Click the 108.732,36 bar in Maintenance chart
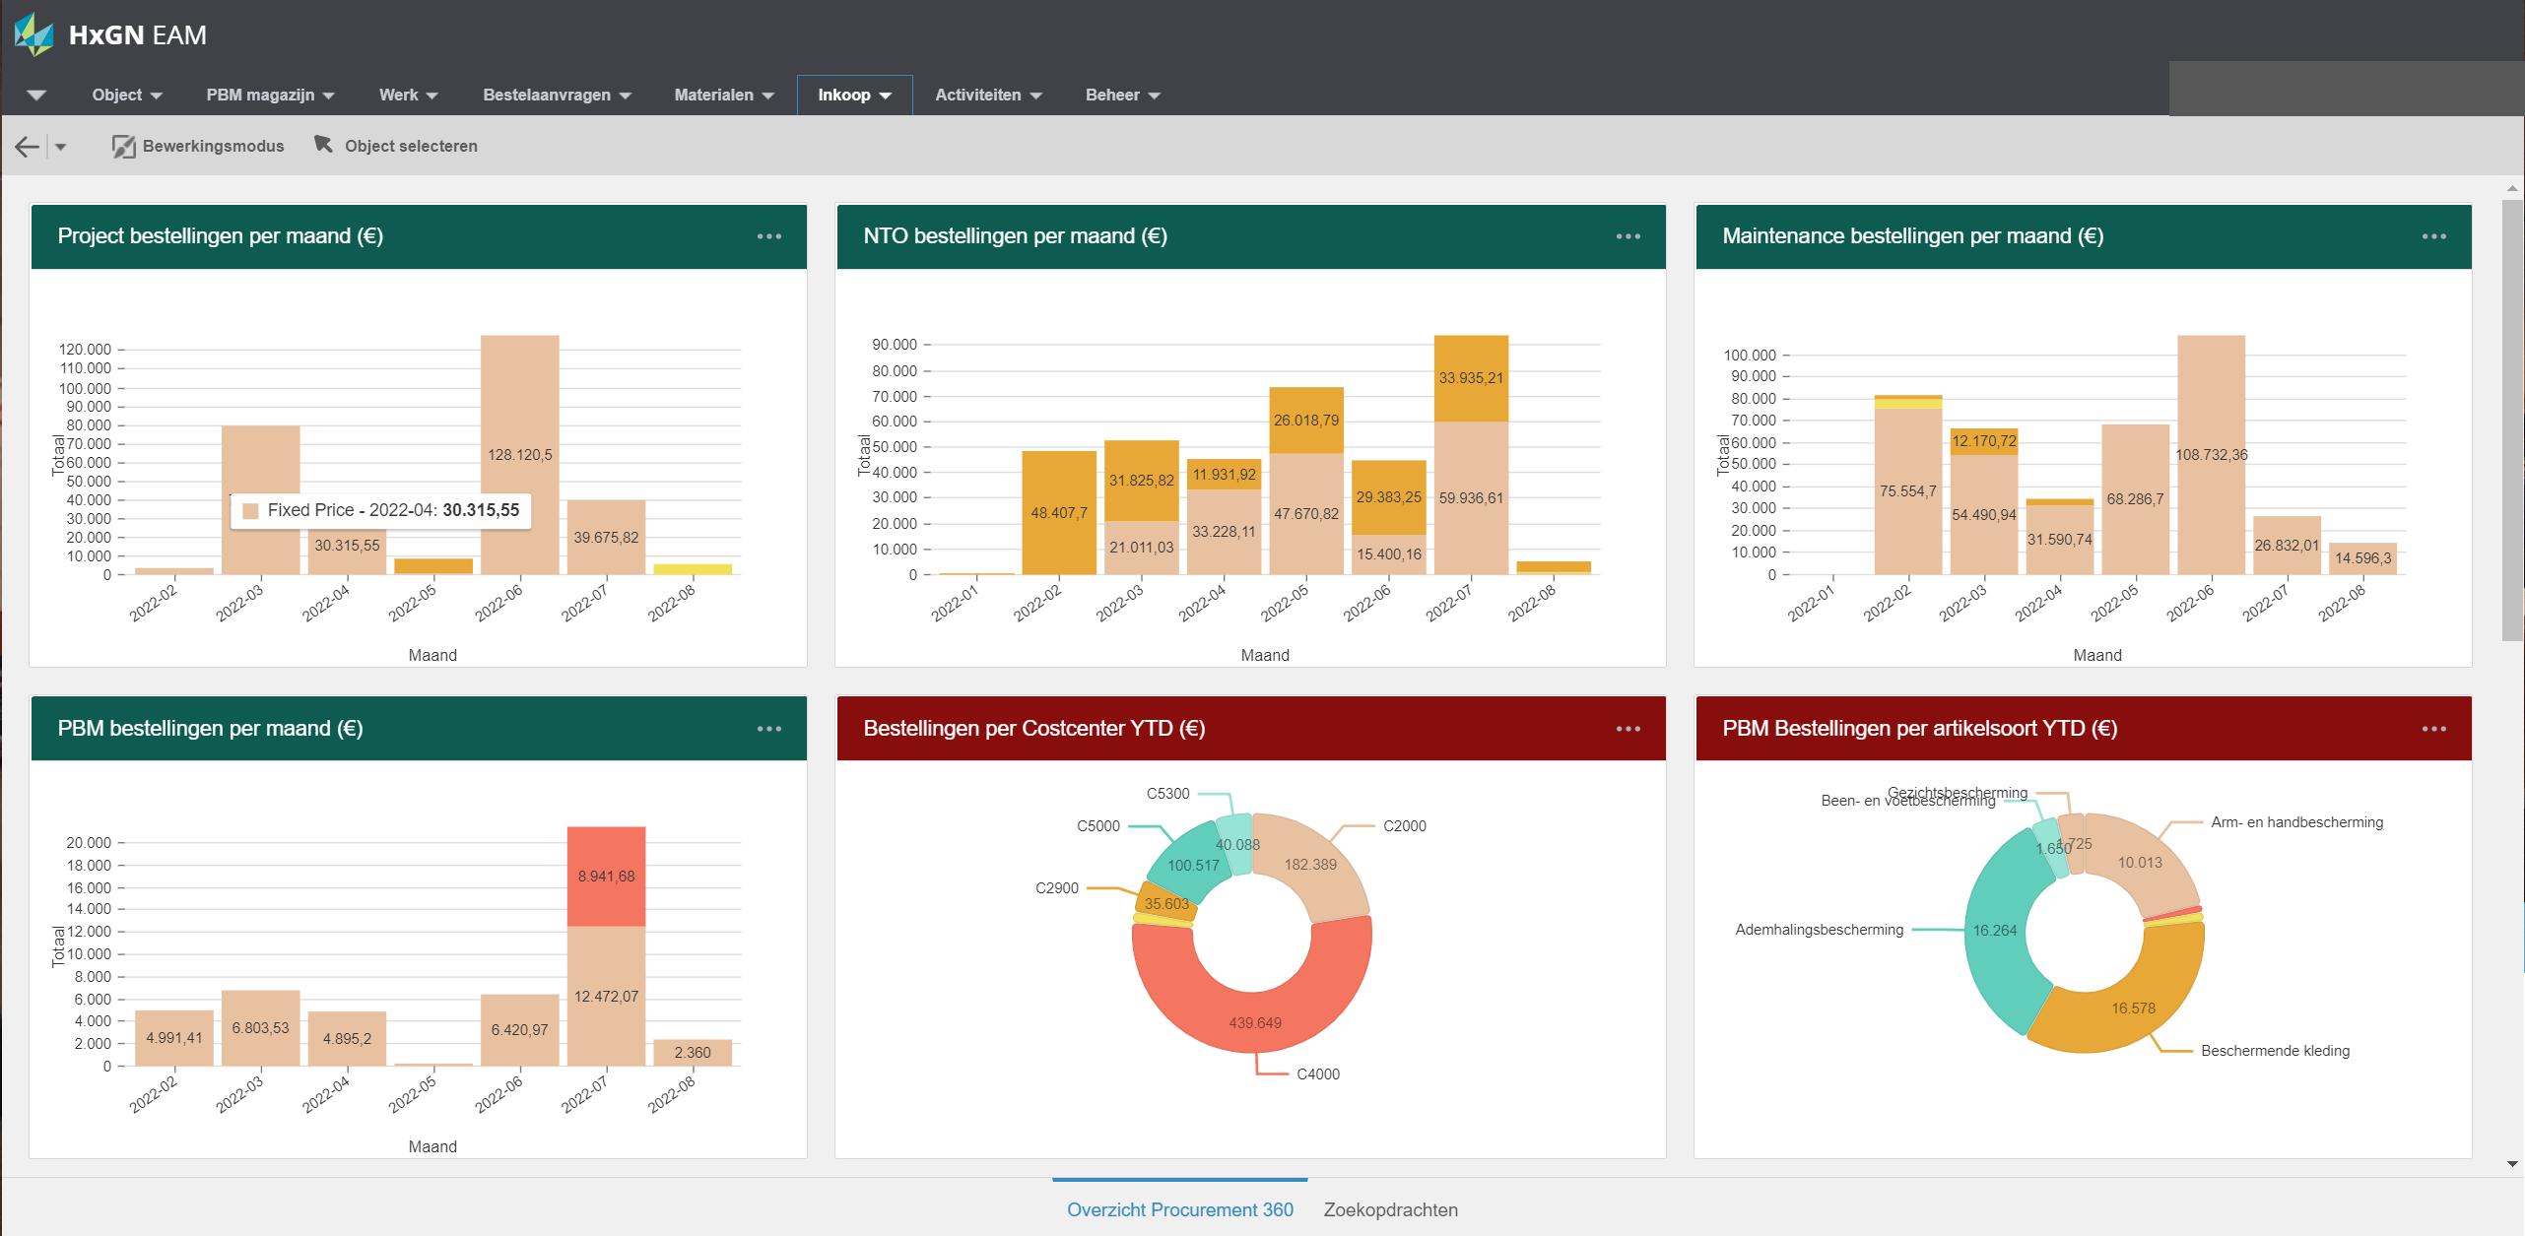Viewport: 2525px width, 1236px height. tap(2212, 455)
